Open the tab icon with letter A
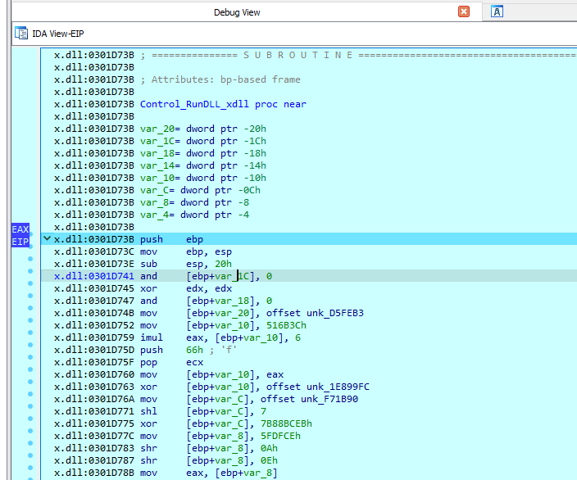This screenshot has height=480, width=577. tap(497, 11)
